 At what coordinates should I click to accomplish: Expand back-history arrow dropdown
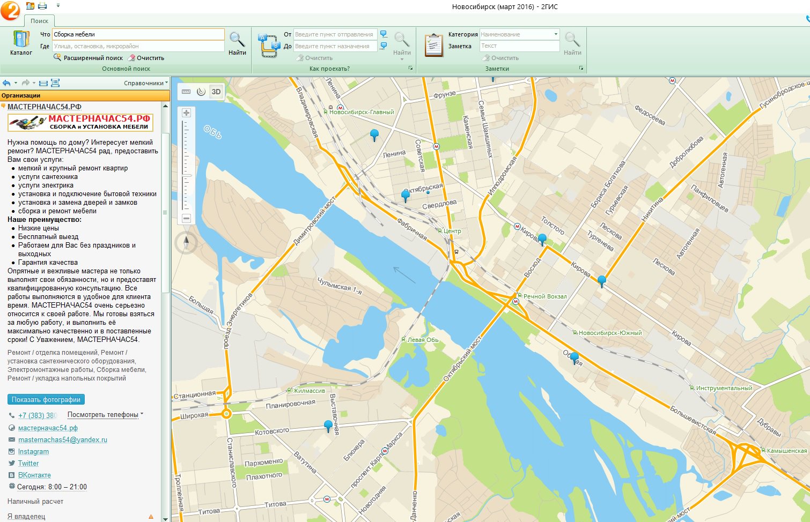(x=16, y=83)
